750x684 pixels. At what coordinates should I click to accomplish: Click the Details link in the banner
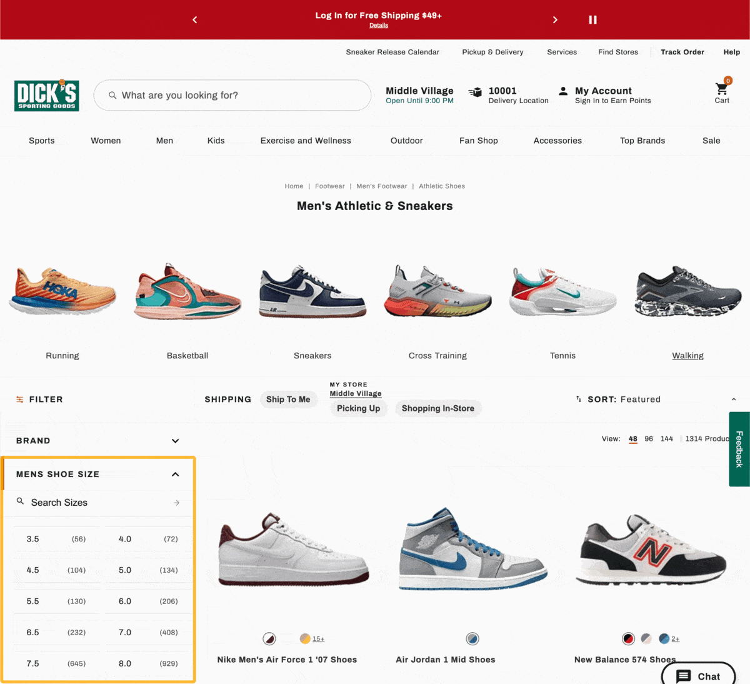[x=379, y=25]
